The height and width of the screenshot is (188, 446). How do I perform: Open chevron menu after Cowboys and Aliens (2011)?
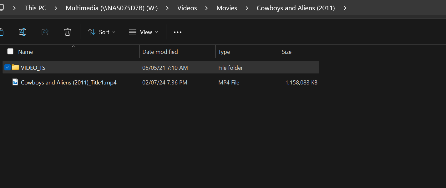(x=345, y=8)
